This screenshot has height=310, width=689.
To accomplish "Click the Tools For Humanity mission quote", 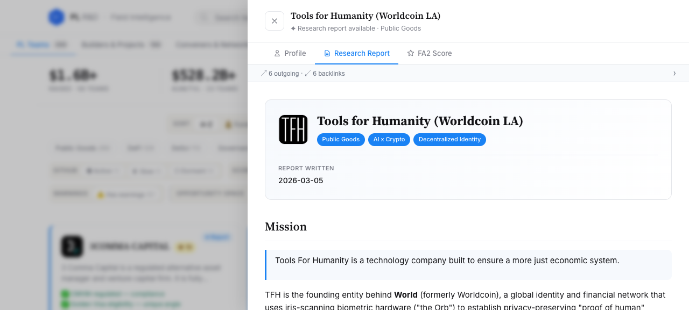I will [468, 264].
